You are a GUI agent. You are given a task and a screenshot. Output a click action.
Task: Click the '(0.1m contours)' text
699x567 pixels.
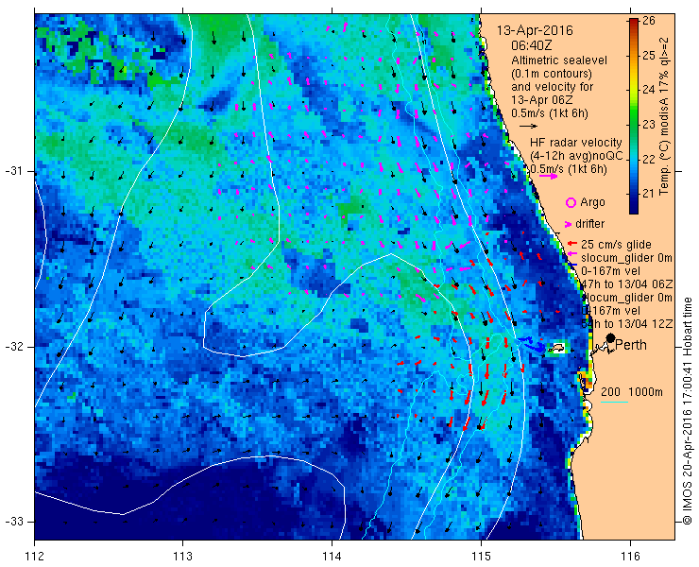point(552,73)
